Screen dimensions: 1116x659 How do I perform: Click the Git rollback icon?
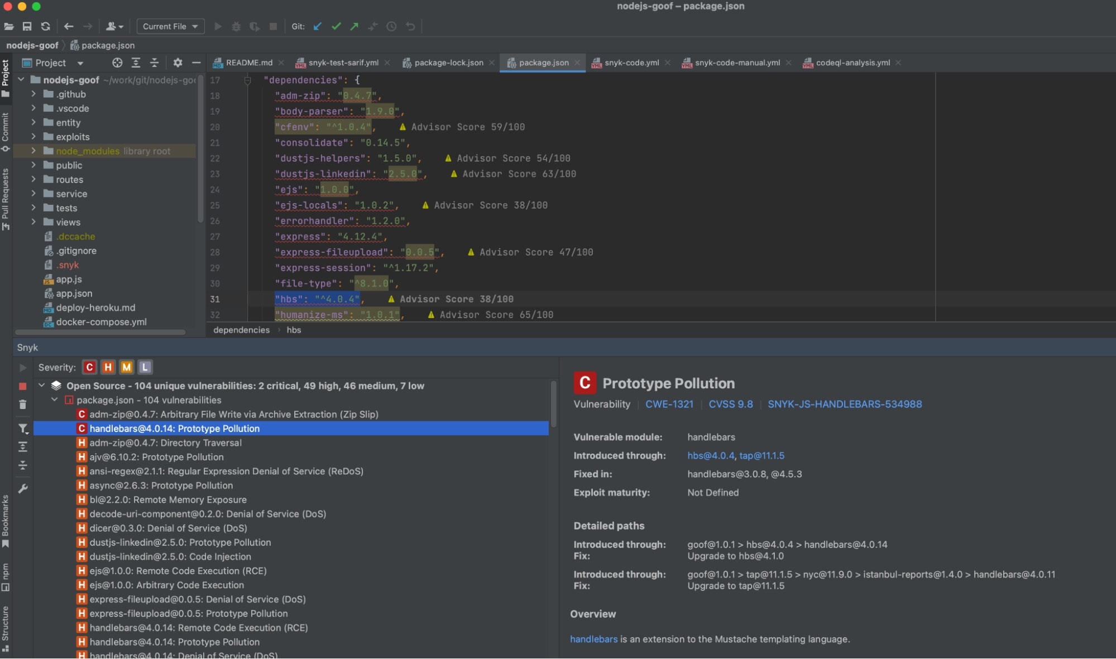point(410,26)
